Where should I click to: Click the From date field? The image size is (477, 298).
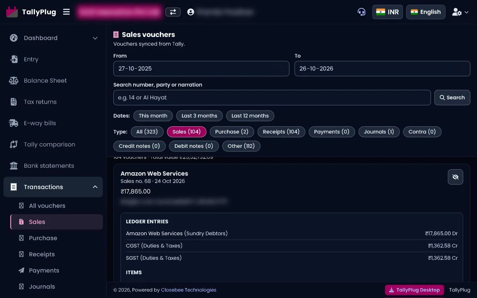(x=201, y=68)
